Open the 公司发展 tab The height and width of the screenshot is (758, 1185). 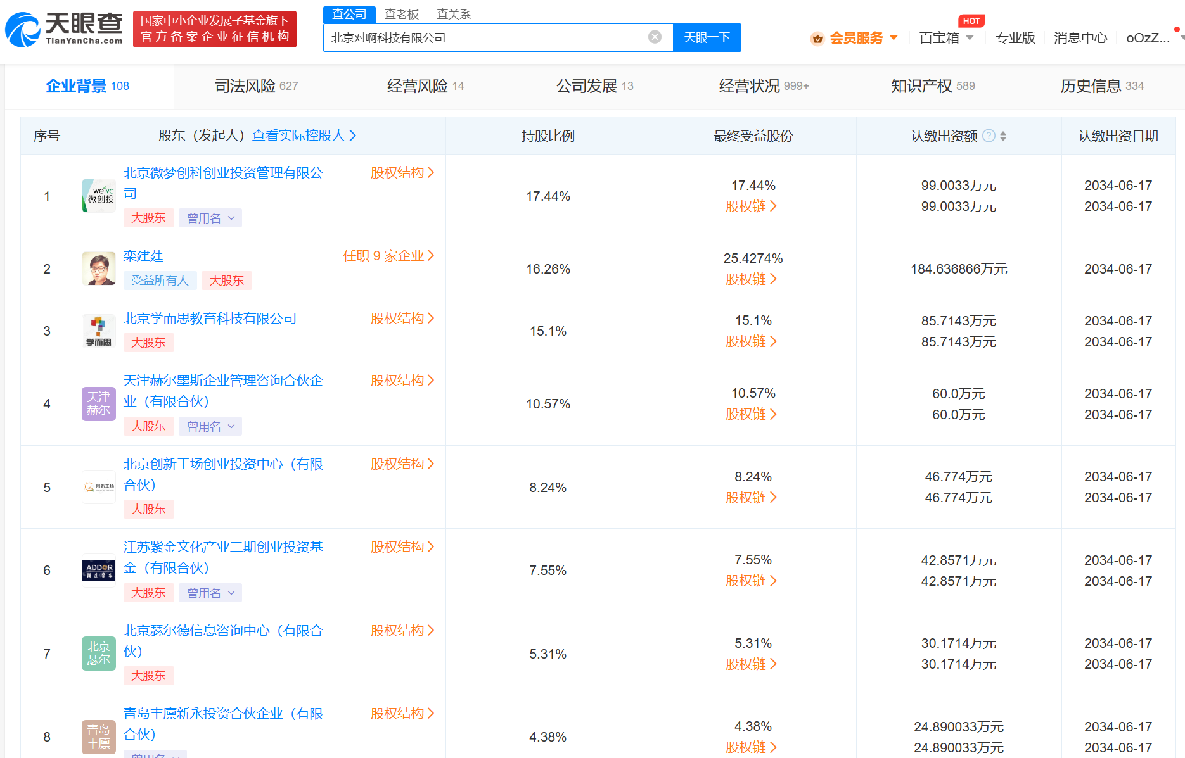(594, 86)
